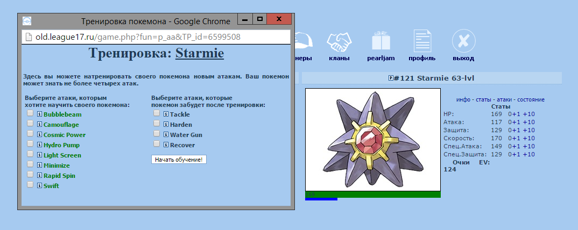Switch to the состояние tab link
Screen dimensions: 578x230
click(531, 100)
